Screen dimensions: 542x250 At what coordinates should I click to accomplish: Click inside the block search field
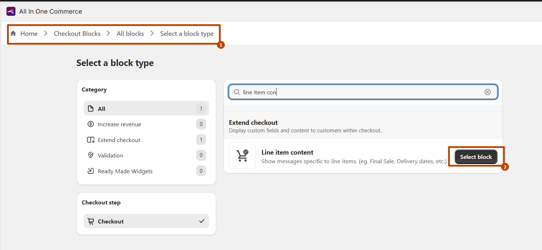[x=359, y=92]
